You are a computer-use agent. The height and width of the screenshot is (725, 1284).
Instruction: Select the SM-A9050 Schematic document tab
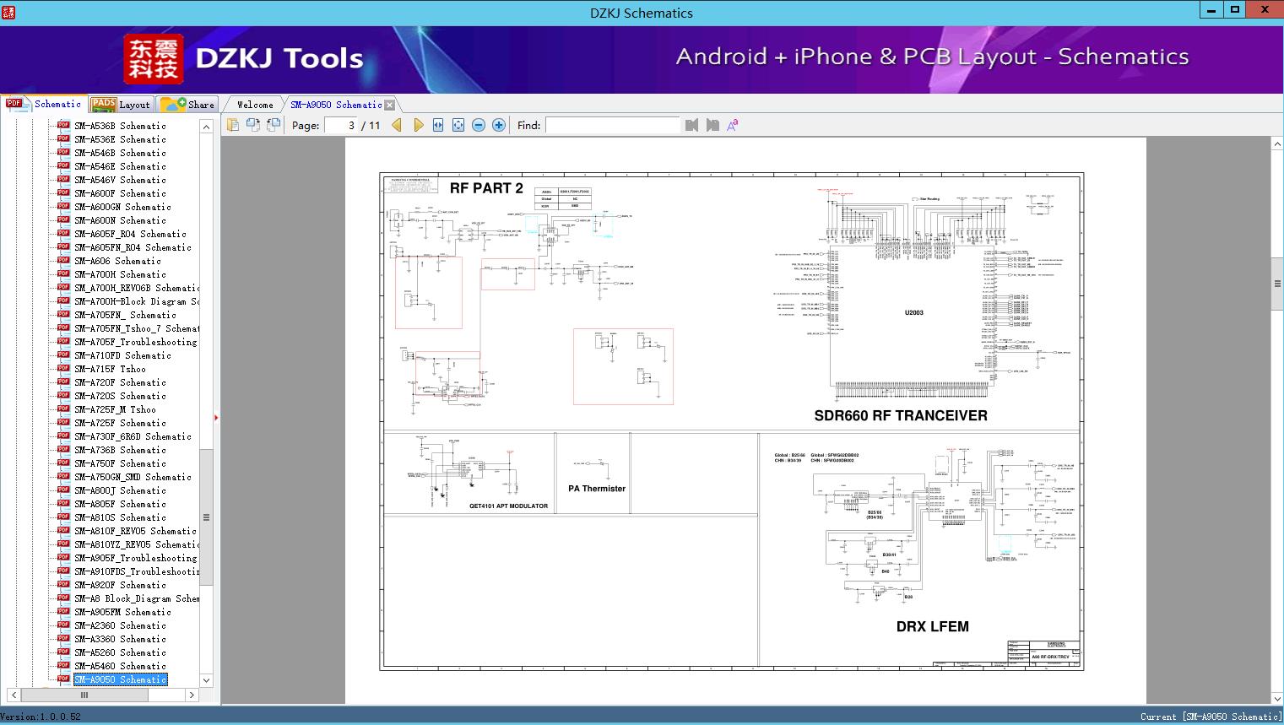336,105
